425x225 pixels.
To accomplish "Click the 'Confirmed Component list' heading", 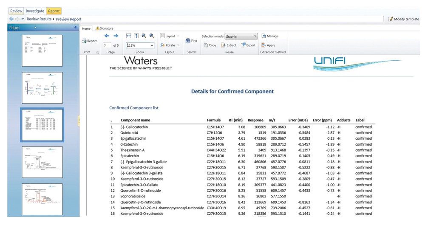I will pos(134,108).
